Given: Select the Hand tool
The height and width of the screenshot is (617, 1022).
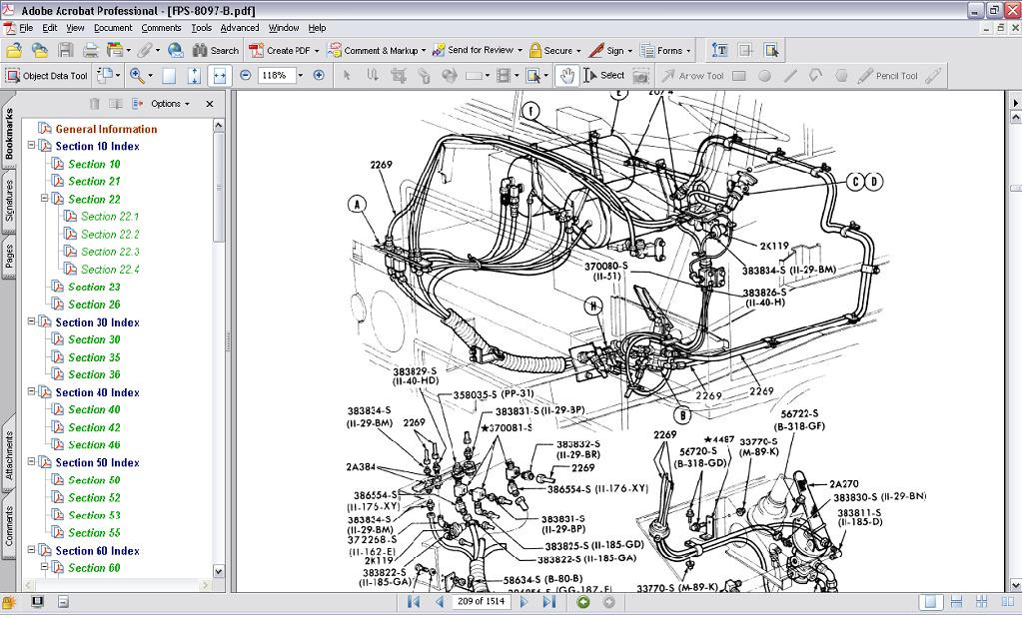Looking at the screenshot, I should coord(566,75).
